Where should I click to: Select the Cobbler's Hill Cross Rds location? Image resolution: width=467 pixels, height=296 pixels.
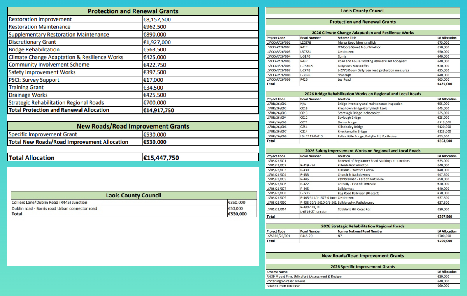354,210
